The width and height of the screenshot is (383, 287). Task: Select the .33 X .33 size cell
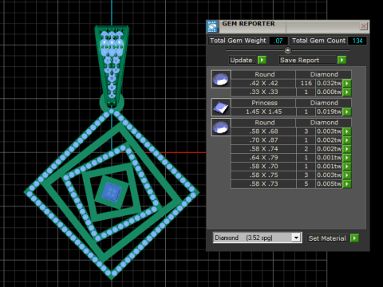[x=263, y=92]
